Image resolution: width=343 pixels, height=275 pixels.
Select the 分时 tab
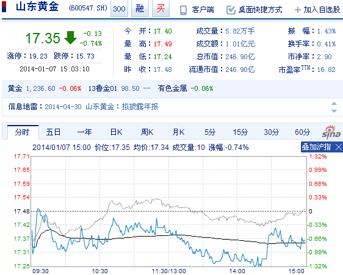coord(23,132)
